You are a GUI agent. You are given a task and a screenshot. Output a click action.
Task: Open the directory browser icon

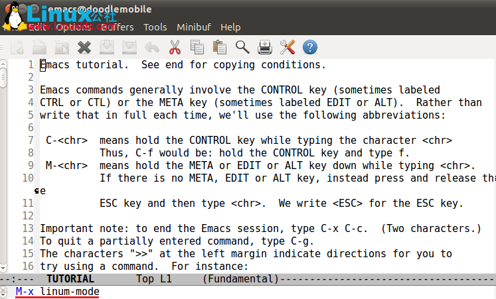[62, 47]
